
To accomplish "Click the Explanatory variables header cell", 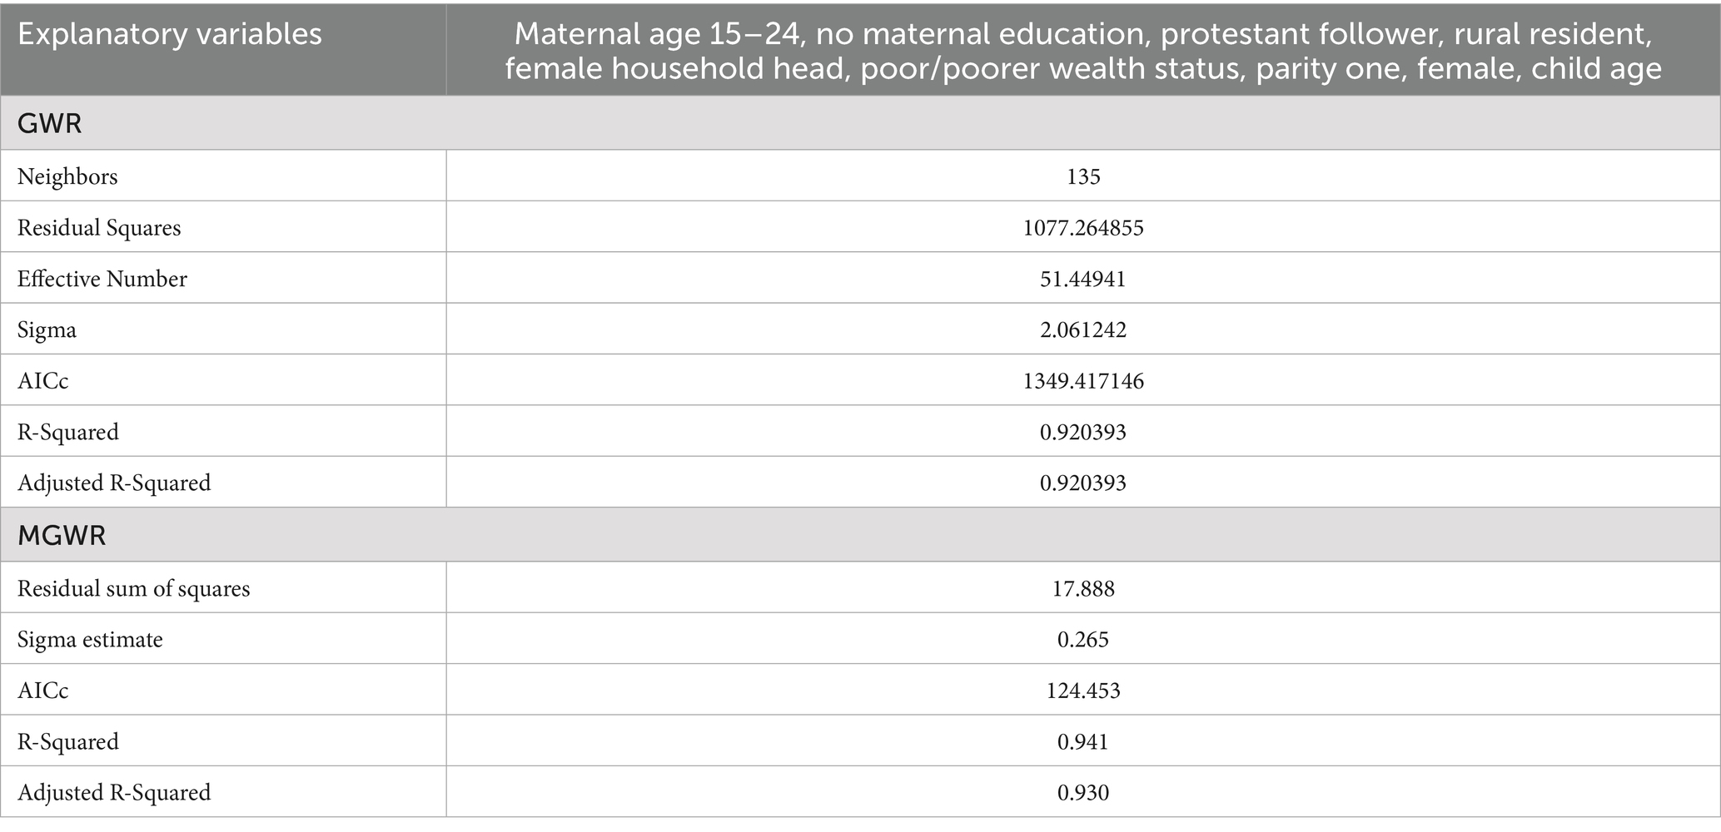I will click(x=170, y=34).
